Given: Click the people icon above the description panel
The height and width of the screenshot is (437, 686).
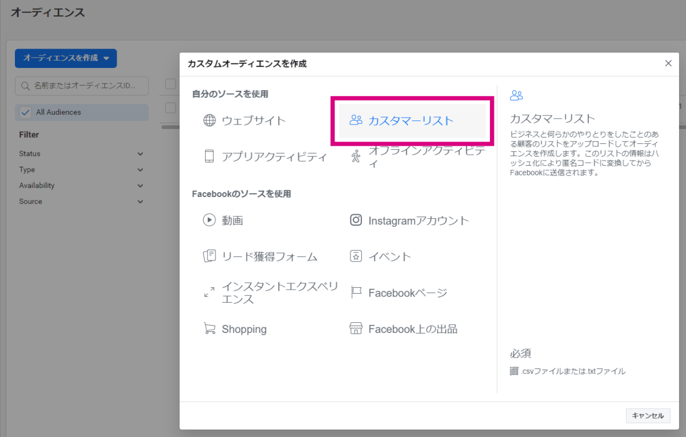Looking at the screenshot, I should (516, 95).
